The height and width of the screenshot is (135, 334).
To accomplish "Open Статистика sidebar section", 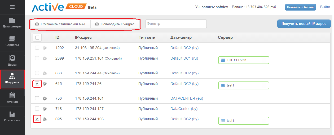I will click(x=12, y=116).
